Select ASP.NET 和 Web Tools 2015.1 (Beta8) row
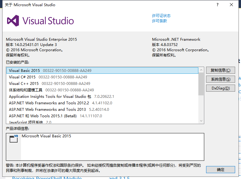Viewport: 241px width, 179px height. [x=102, y=116]
